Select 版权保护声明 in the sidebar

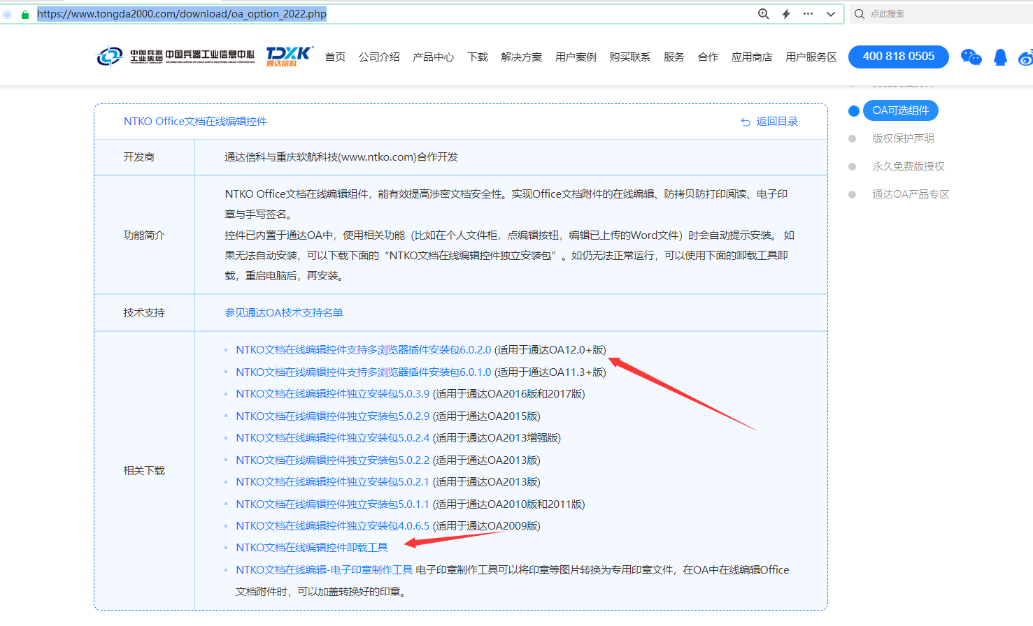(903, 138)
